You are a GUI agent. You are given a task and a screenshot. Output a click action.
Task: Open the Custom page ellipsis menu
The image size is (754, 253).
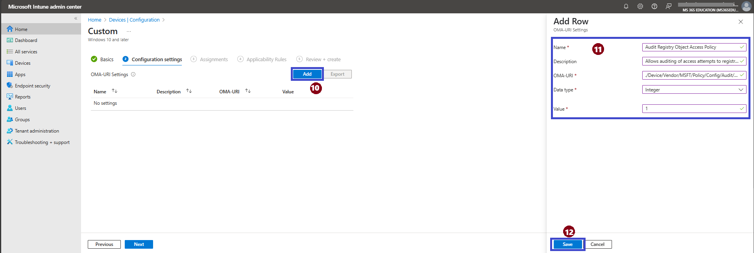pos(129,31)
